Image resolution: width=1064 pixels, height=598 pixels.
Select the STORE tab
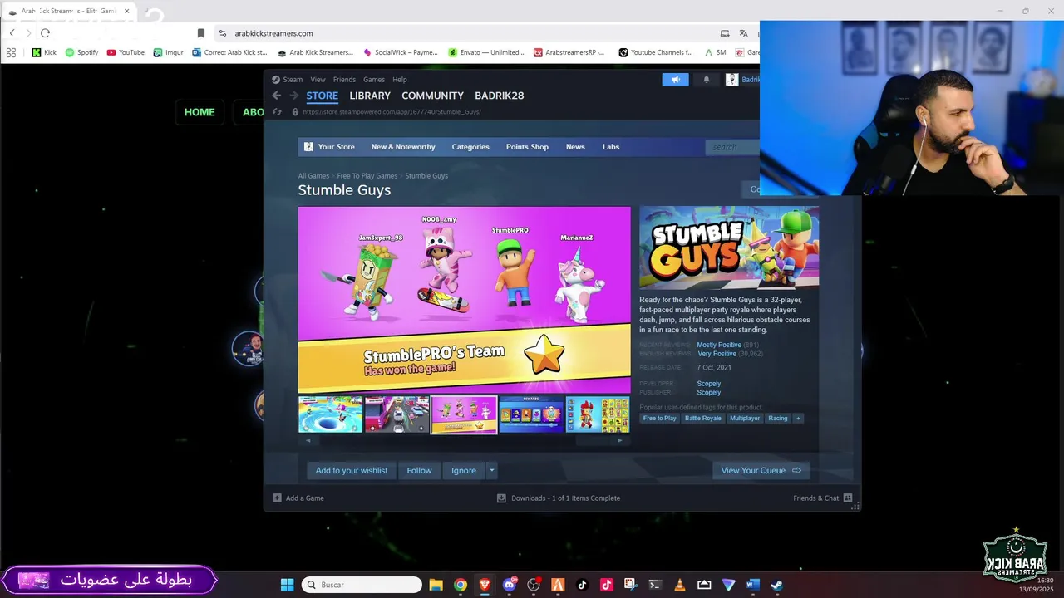[322, 96]
